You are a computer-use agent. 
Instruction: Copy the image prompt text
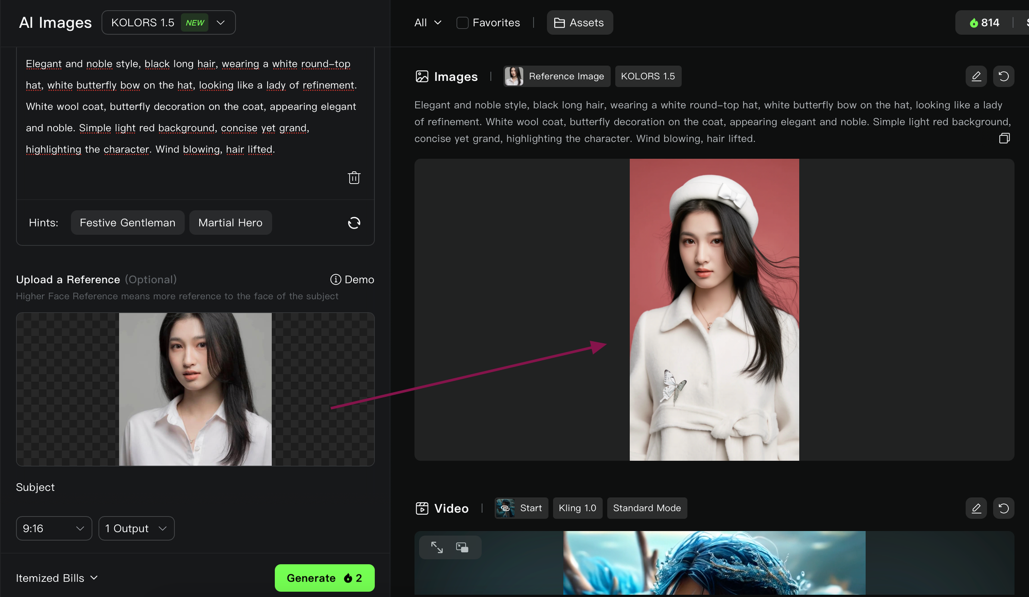point(1004,138)
